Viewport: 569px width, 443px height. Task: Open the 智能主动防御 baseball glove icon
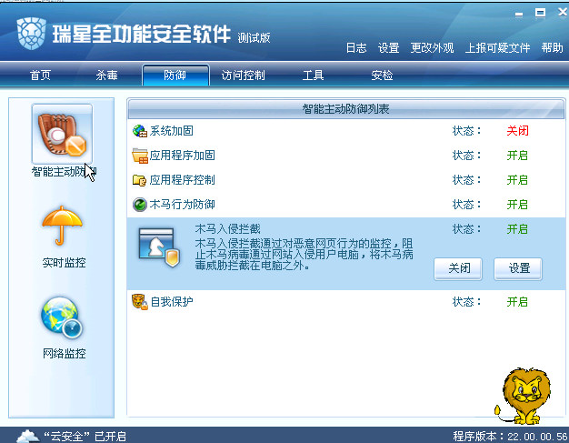pos(62,134)
